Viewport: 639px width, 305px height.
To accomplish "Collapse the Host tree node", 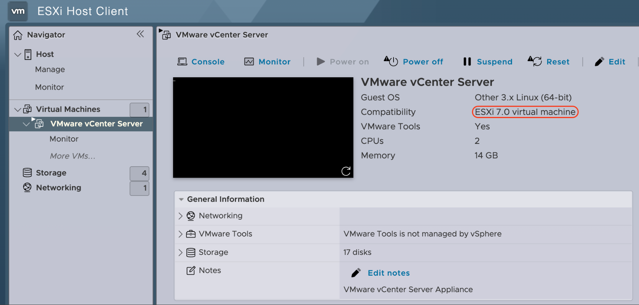I will coord(18,55).
